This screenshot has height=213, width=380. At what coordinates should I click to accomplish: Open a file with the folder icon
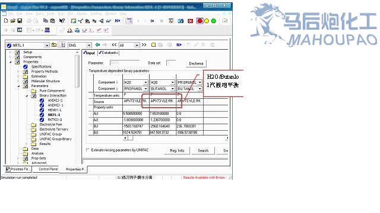[x=13, y=21]
